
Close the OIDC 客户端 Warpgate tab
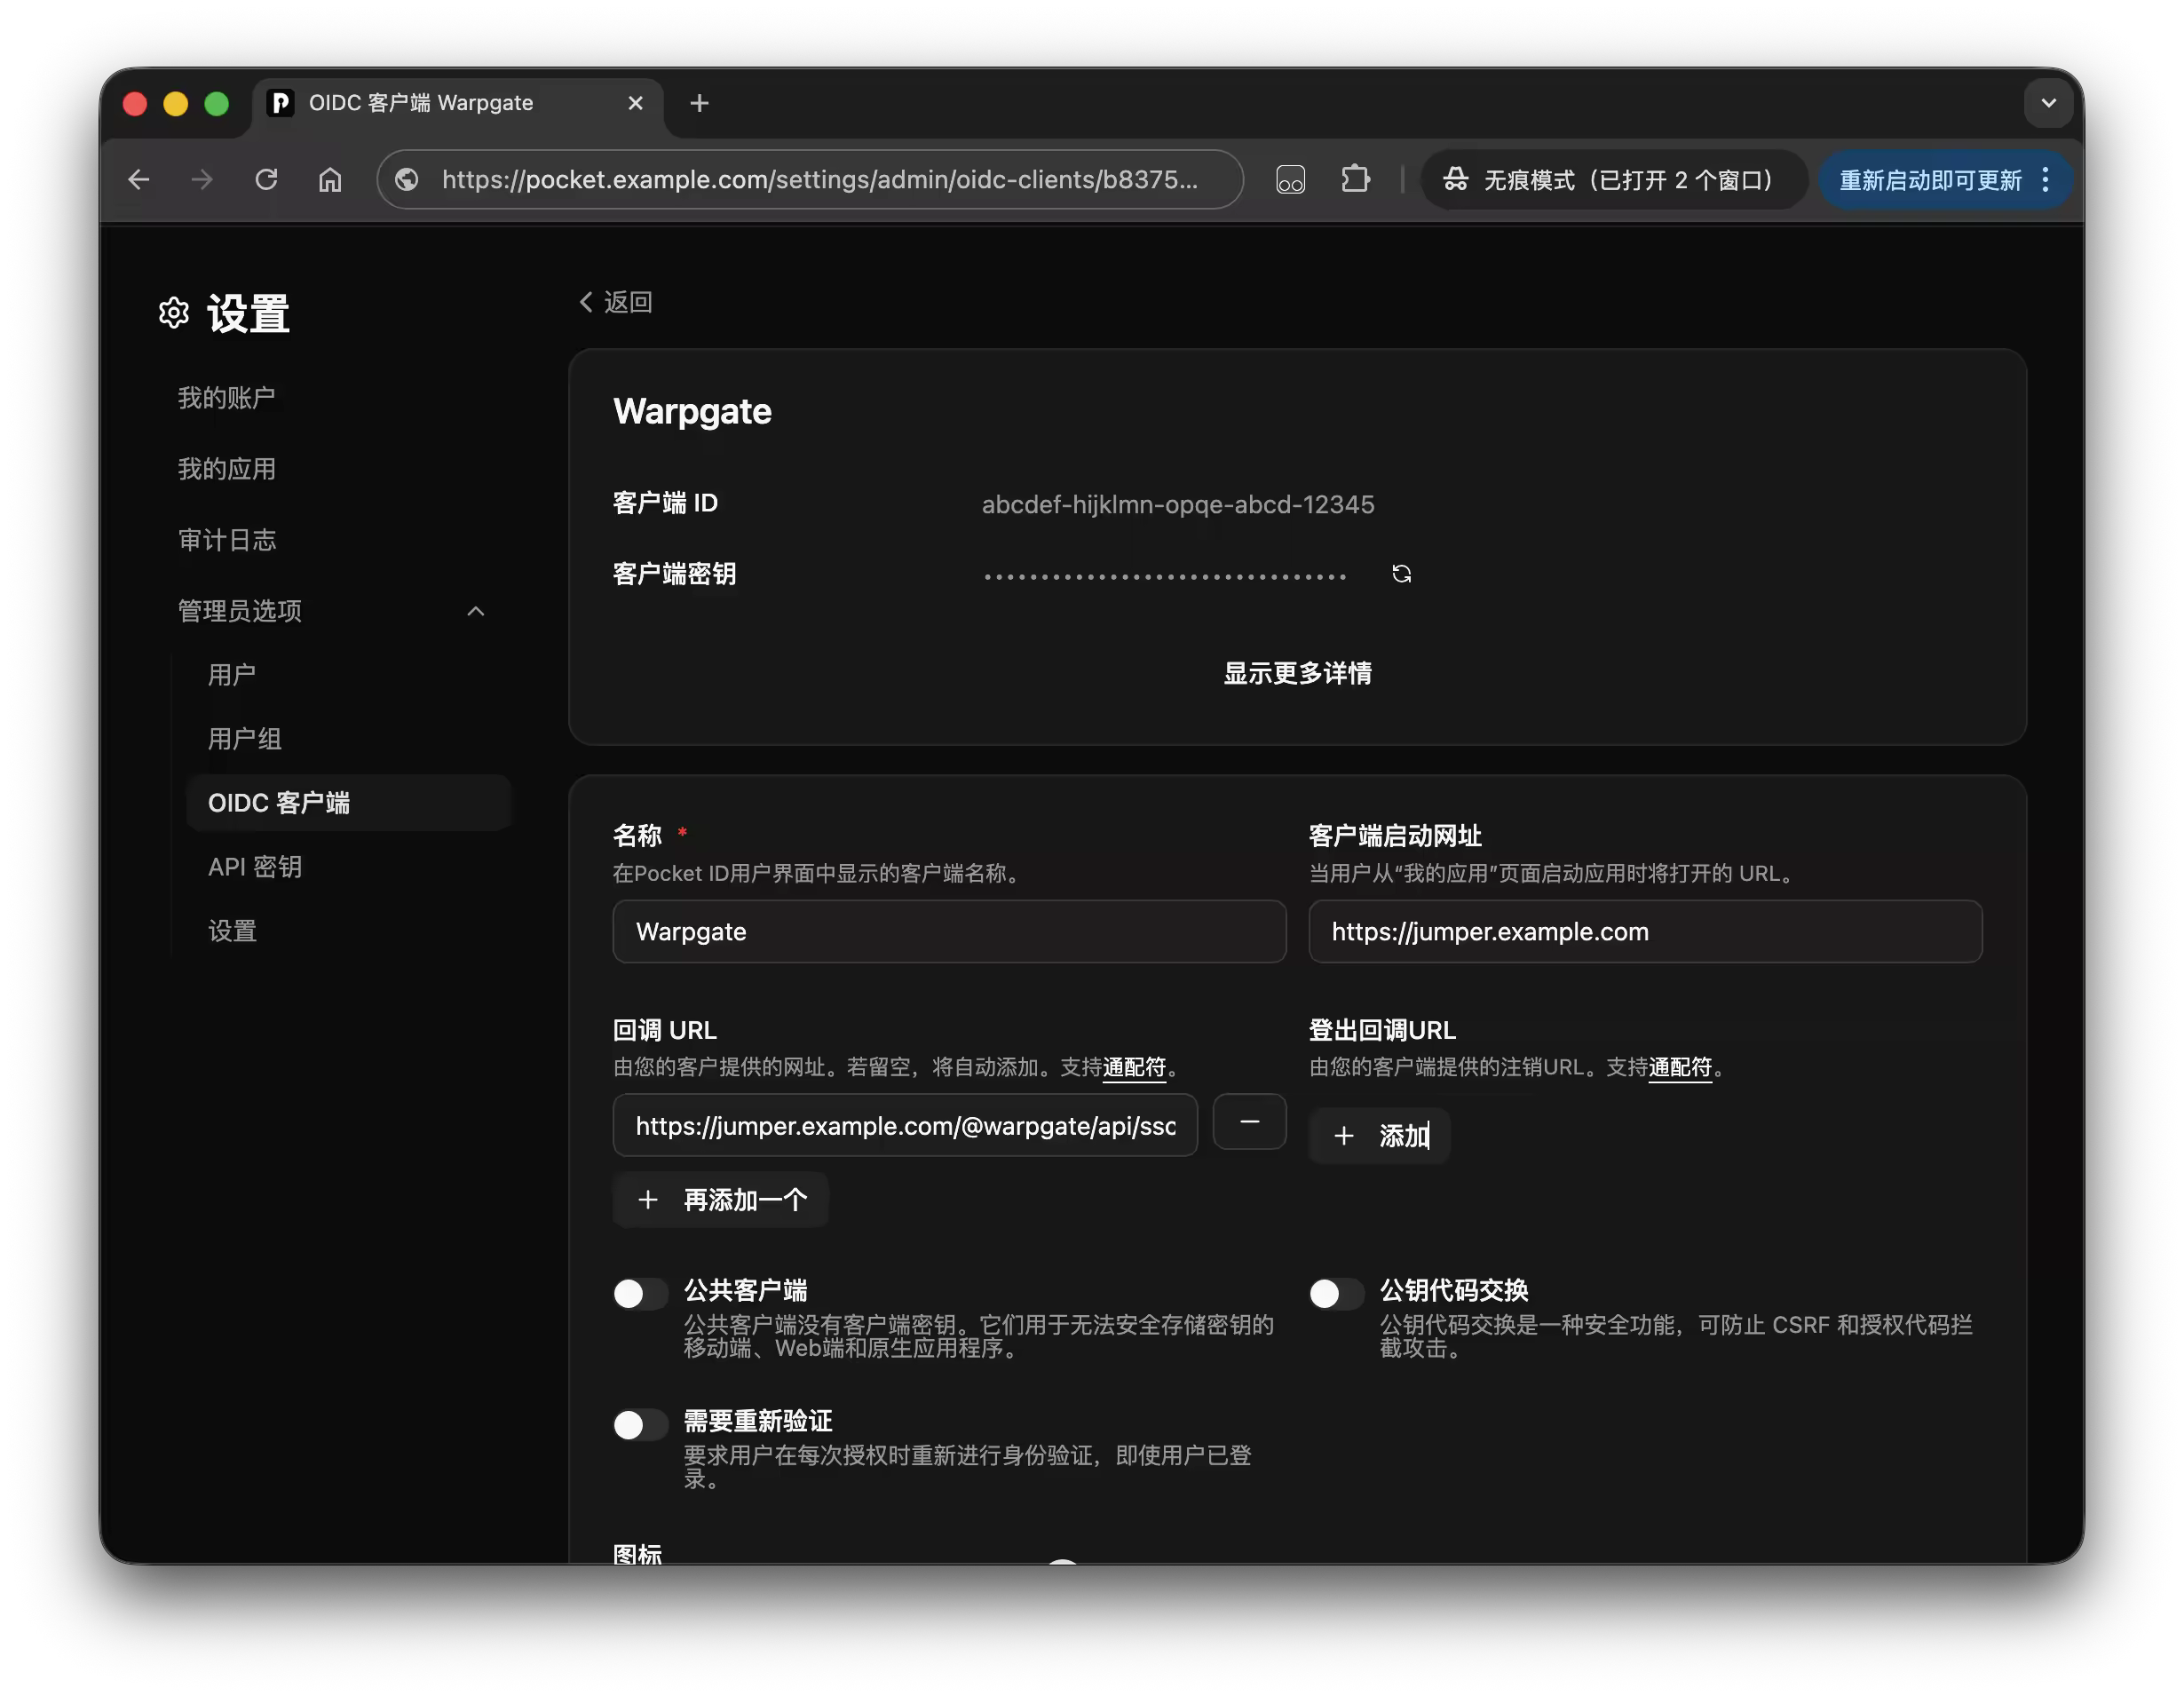pyautogui.click(x=635, y=103)
